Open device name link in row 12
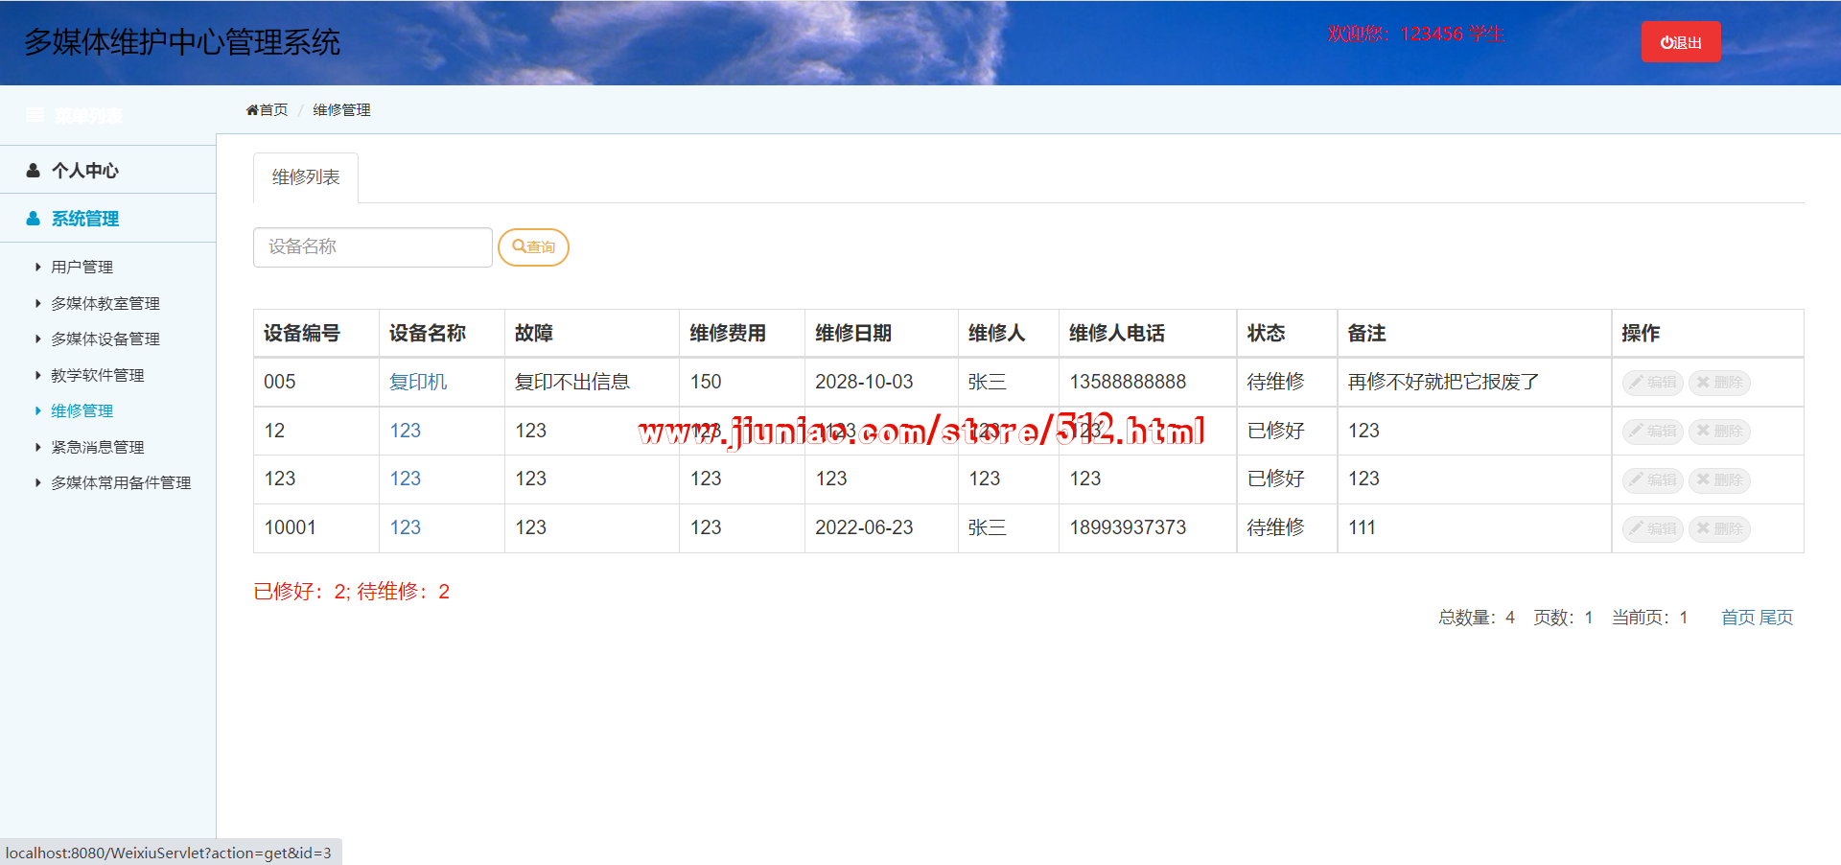Viewport: 1841px width, 865px height. [406, 431]
